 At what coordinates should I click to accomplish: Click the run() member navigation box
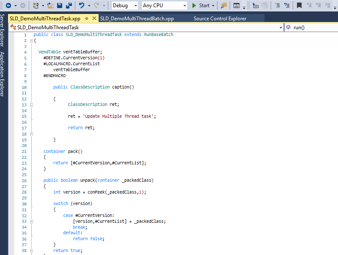tap(311, 28)
